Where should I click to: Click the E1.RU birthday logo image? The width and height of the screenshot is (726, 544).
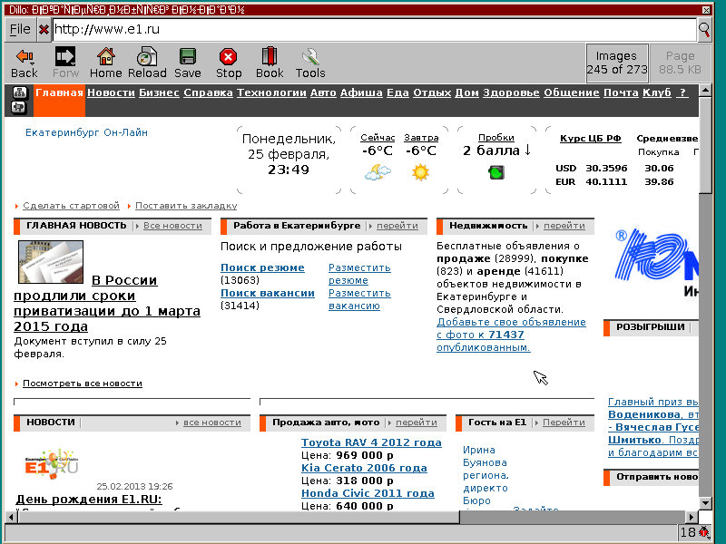coord(52,463)
